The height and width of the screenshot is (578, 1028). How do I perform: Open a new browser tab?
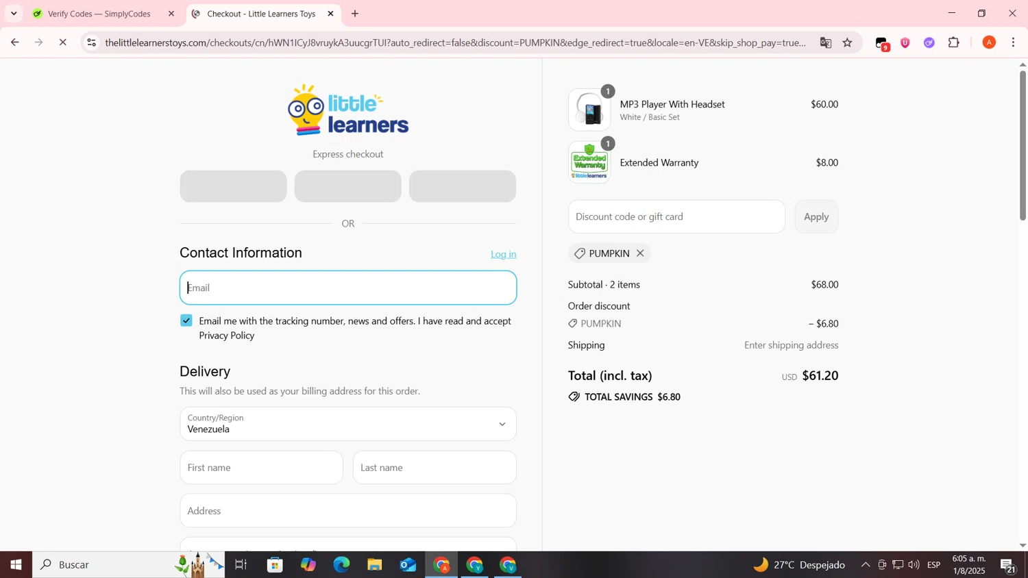pos(355,14)
